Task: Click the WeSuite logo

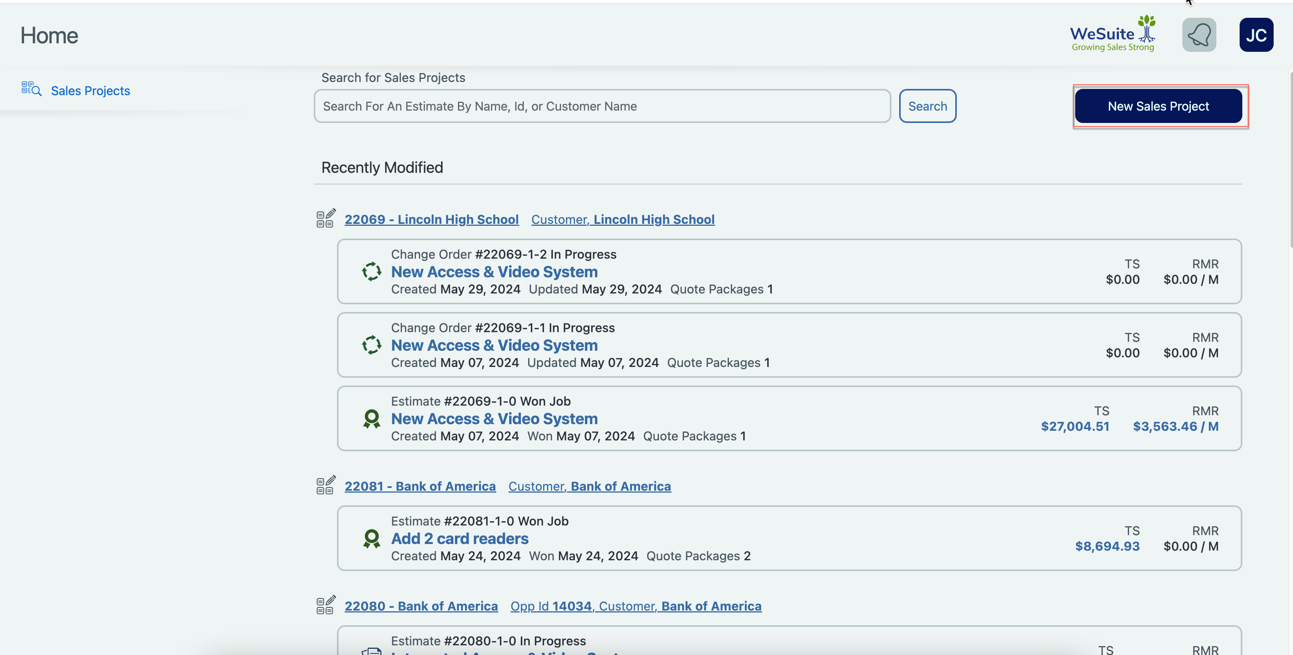Action: 1113,34
